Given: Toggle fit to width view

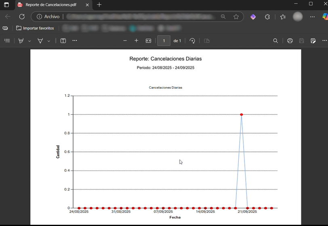Looking at the screenshot, I should (148, 41).
